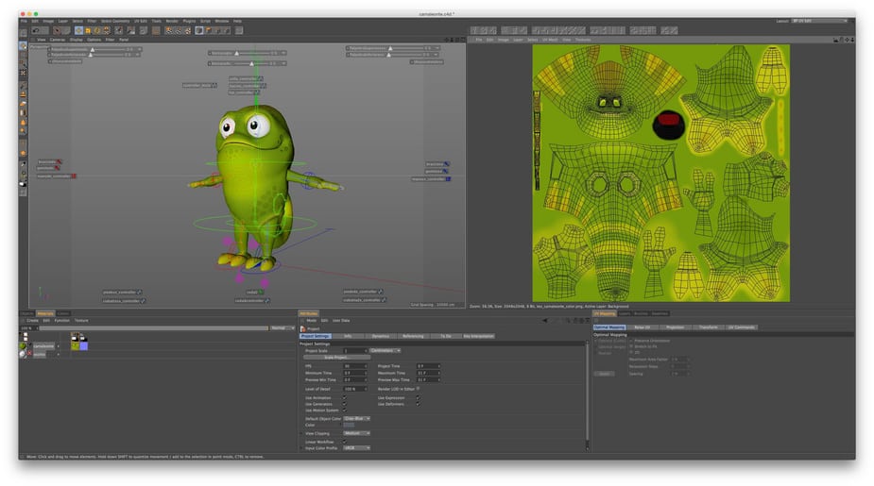The width and height of the screenshot is (874, 486).
Task: Click the red X beside second material
Action: click(29, 354)
